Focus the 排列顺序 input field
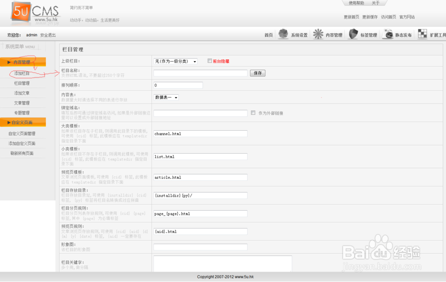 point(178,85)
